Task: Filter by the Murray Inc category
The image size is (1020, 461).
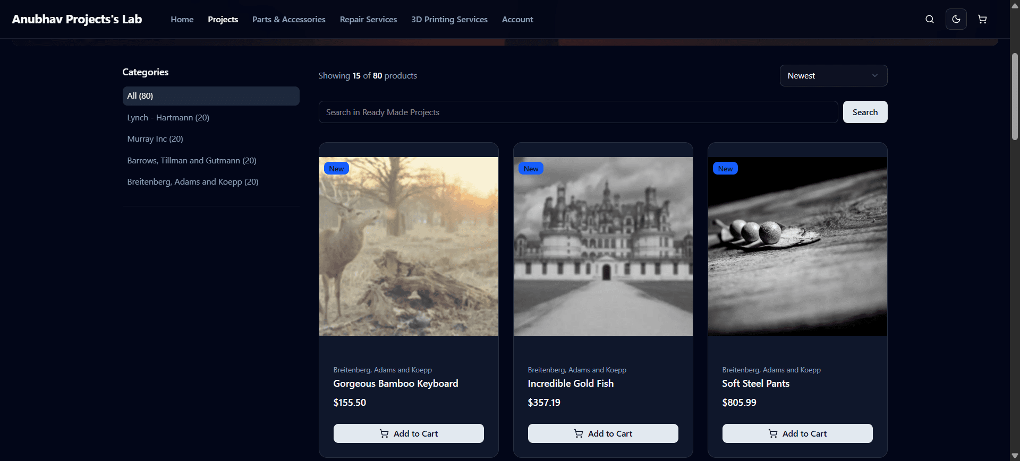Action: point(155,139)
